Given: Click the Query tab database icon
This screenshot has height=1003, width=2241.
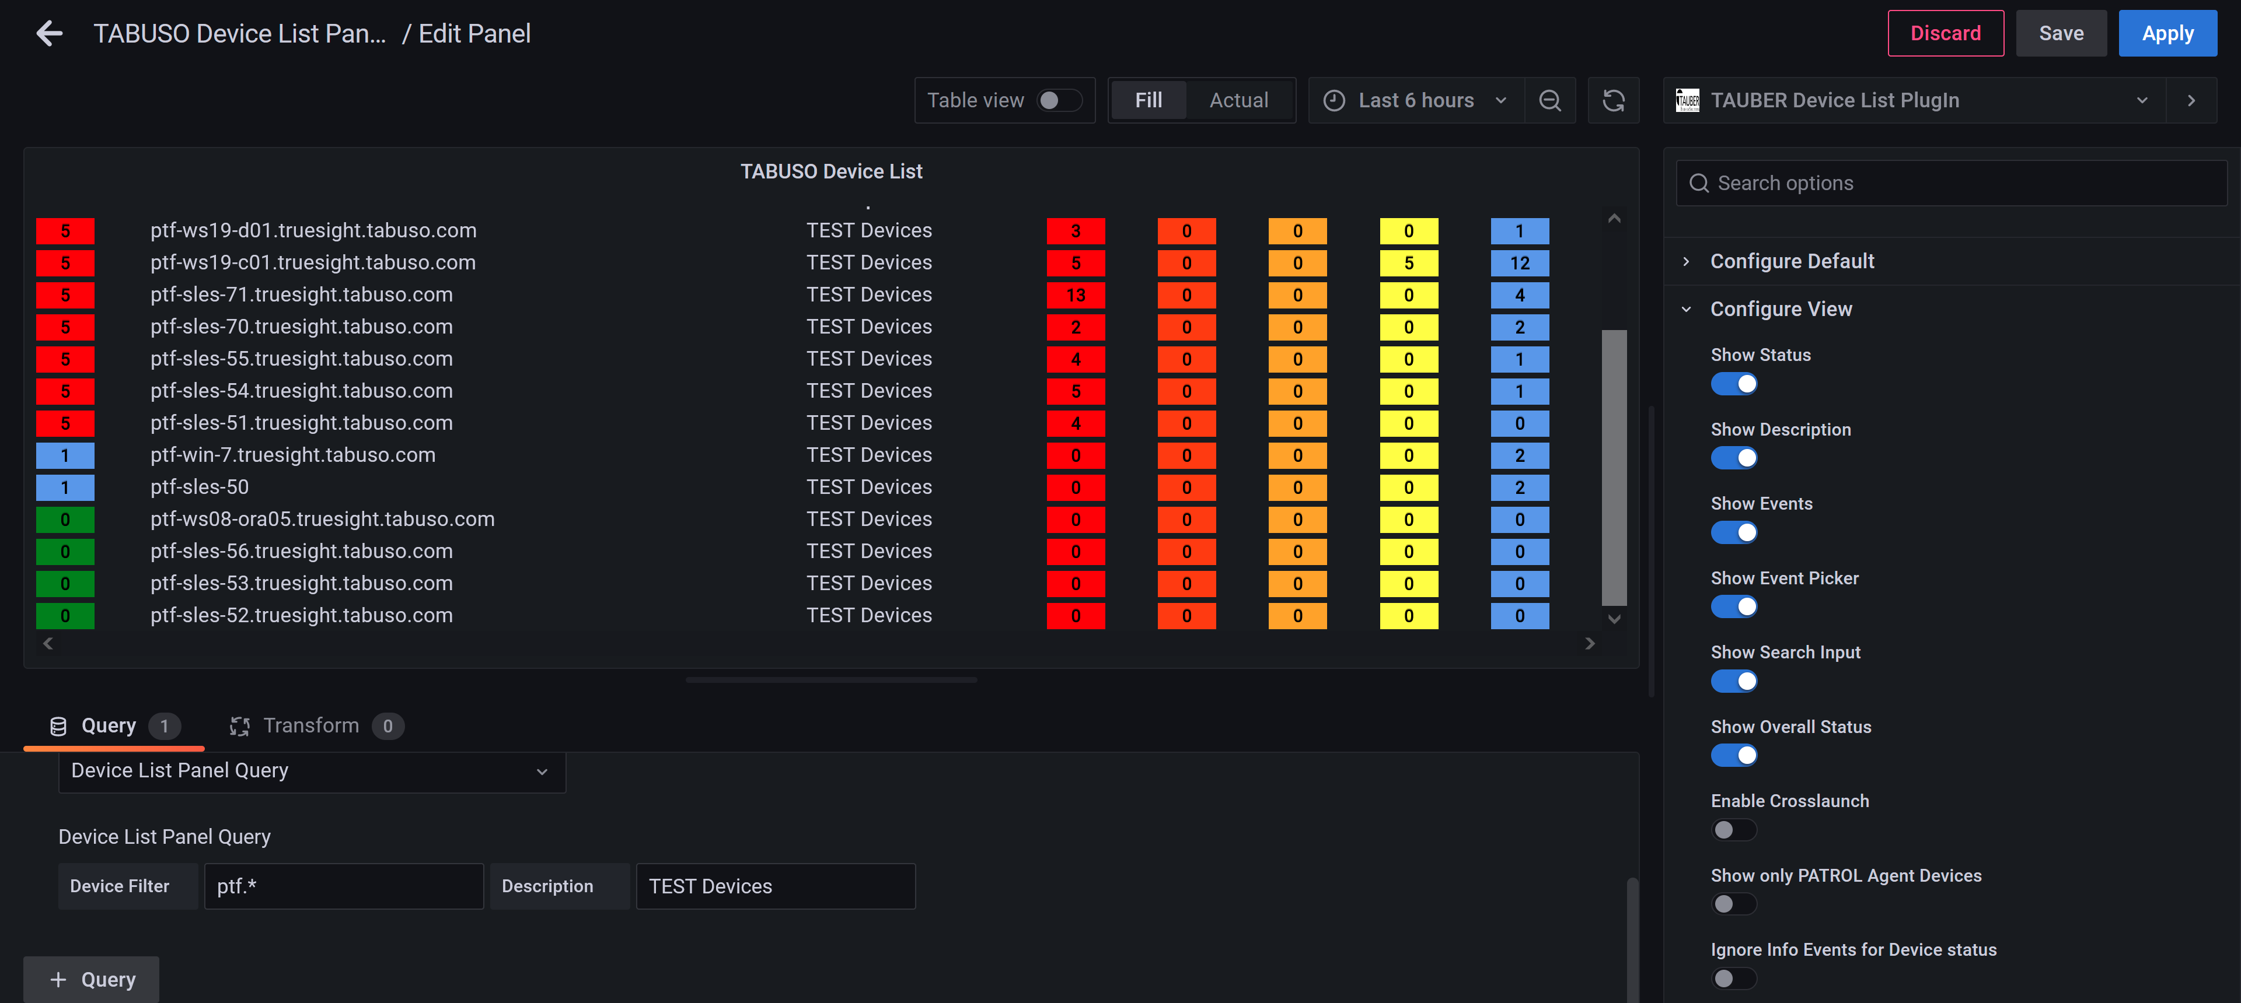Looking at the screenshot, I should pyautogui.click(x=58, y=727).
